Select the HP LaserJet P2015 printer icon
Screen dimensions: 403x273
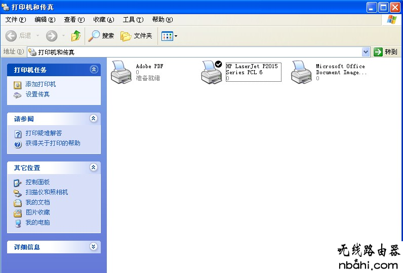click(211, 72)
